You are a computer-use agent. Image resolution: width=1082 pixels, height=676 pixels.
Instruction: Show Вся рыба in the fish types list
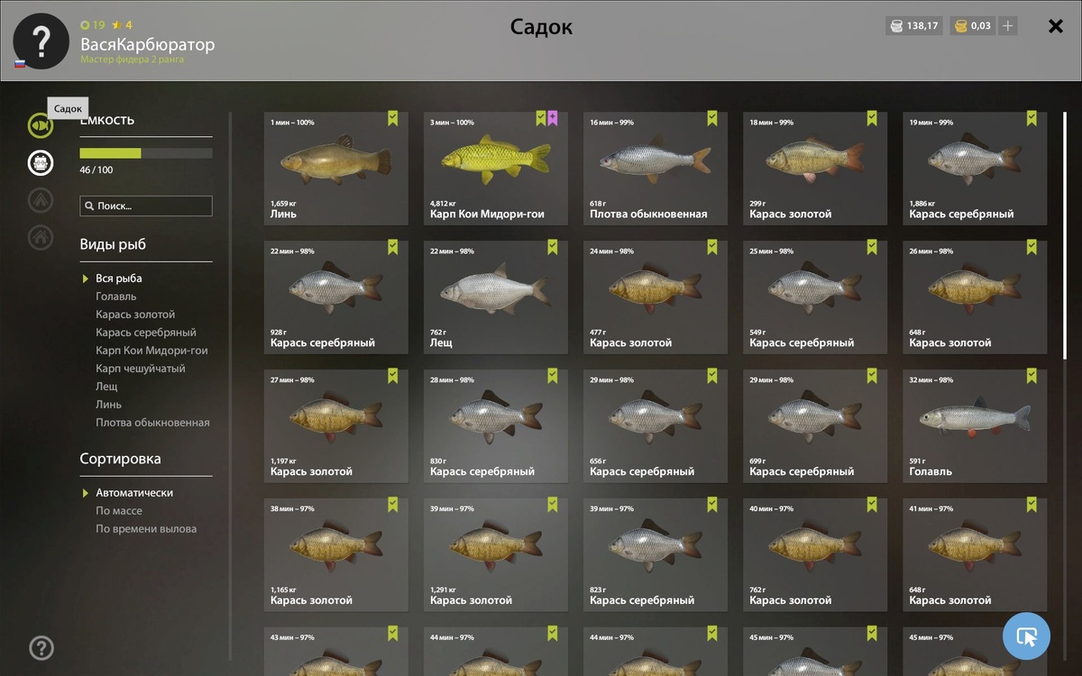point(119,279)
